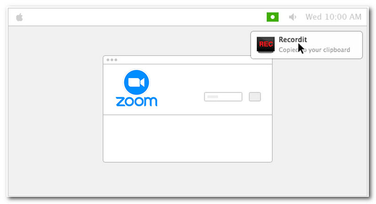Image resolution: width=376 pixels, height=204 pixels.
Task: Focus the text input field in Zoom window
Action: tap(223, 97)
